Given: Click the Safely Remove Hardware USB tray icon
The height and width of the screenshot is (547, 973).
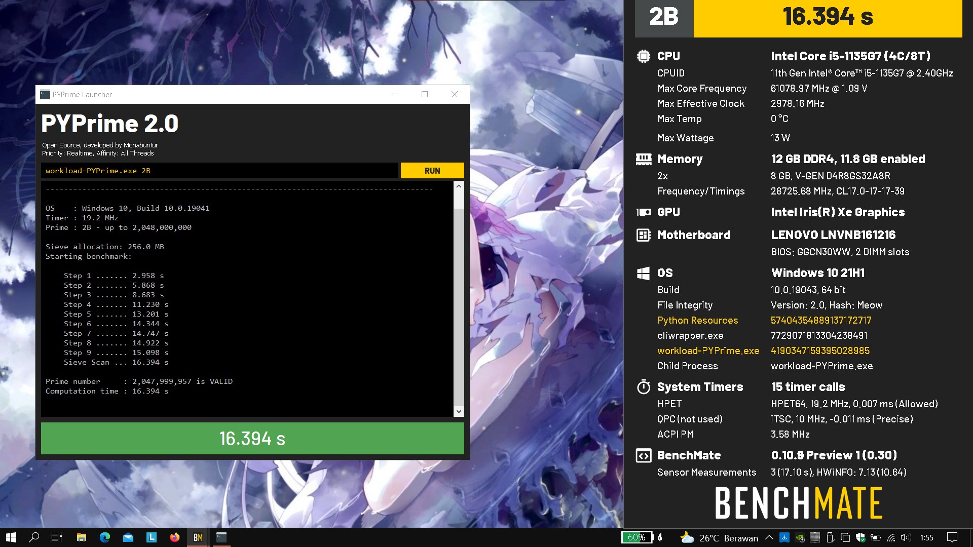Looking at the screenshot, I should pyautogui.click(x=830, y=537).
